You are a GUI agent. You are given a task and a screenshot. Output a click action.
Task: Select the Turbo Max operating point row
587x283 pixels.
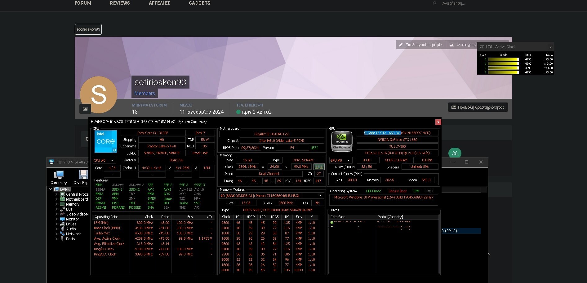pyautogui.click(x=153, y=233)
